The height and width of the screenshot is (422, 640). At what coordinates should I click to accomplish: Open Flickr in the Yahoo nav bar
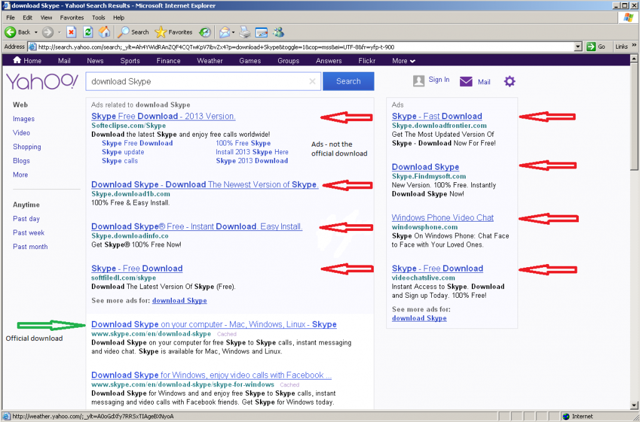click(x=367, y=61)
